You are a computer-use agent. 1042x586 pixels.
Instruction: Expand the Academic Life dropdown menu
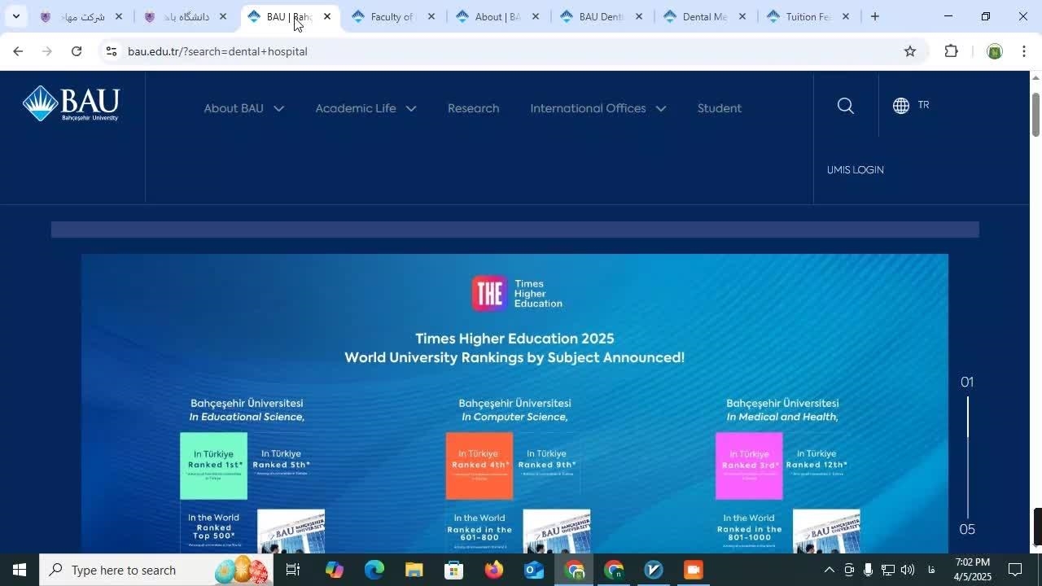click(x=366, y=108)
